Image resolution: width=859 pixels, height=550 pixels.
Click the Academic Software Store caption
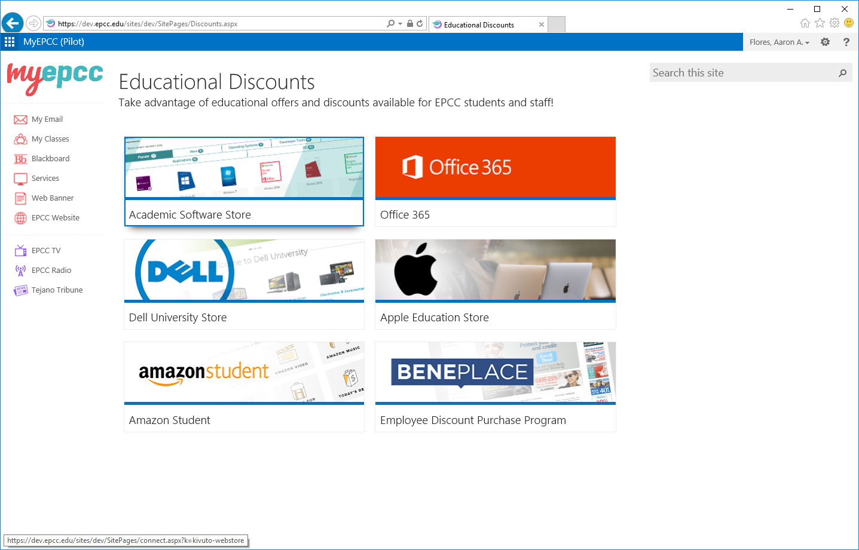pyautogui.click(x=190, y=215)
